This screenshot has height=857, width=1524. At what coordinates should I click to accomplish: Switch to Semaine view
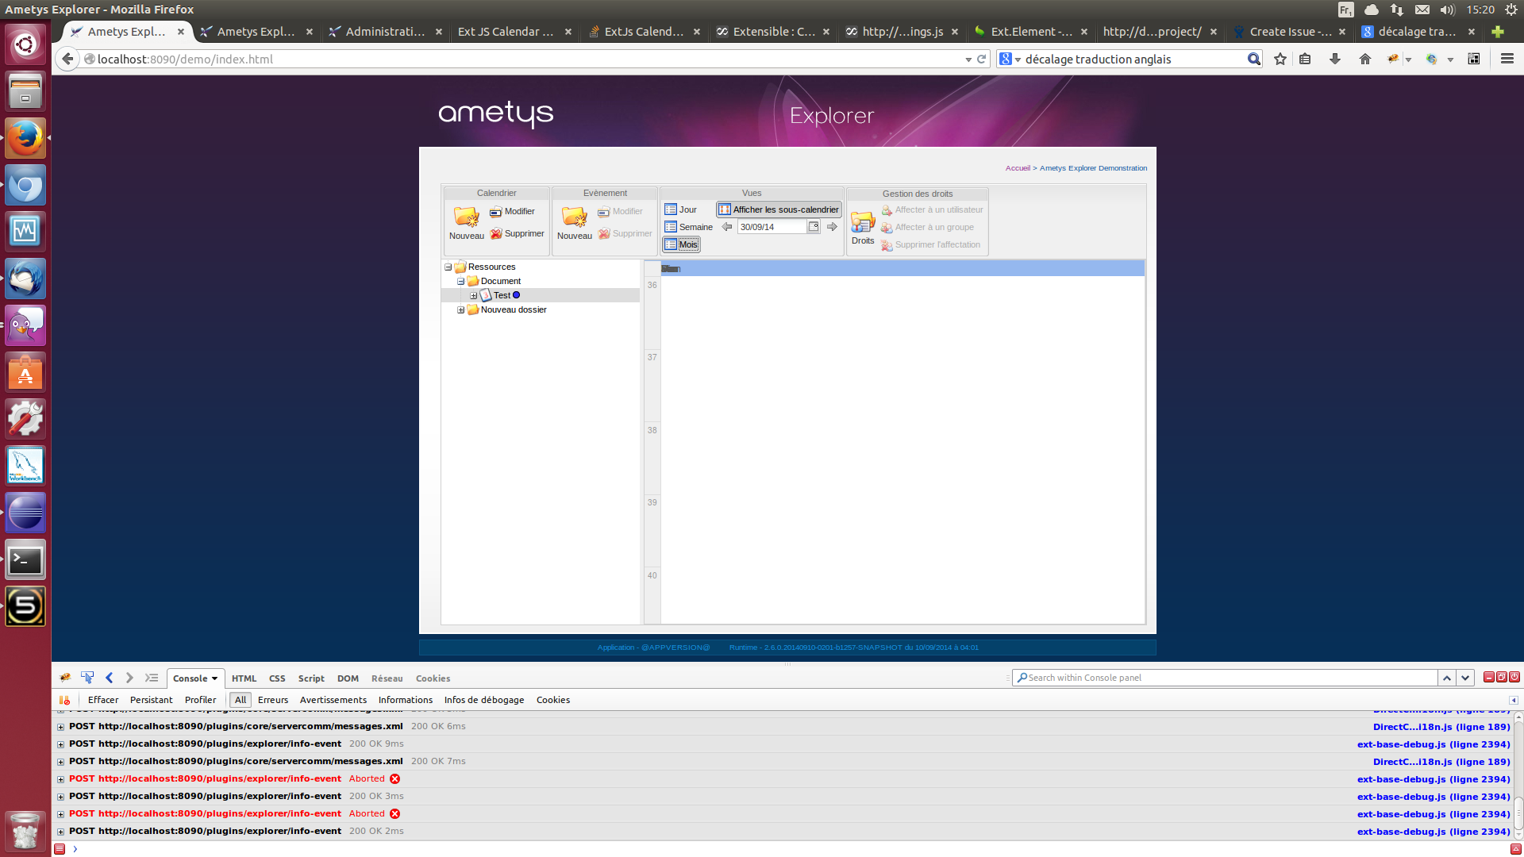tap(688, 227)
